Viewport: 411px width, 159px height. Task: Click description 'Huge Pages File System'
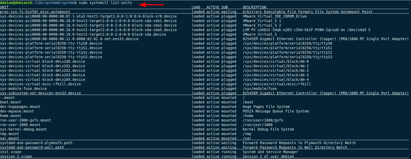(x=266, y=107)
